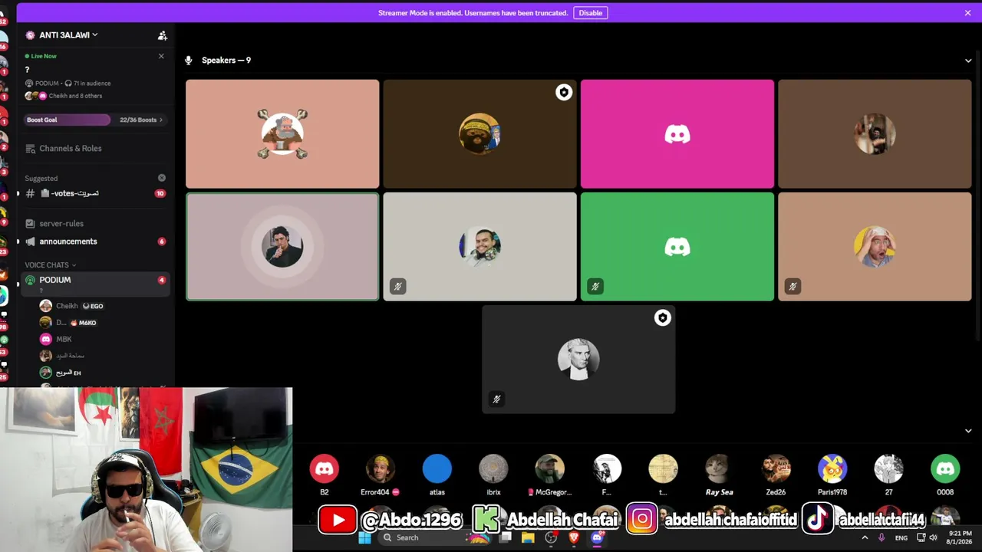Click audience member Paris1978's avatar

pyautogui.click(x=832, y=469)
